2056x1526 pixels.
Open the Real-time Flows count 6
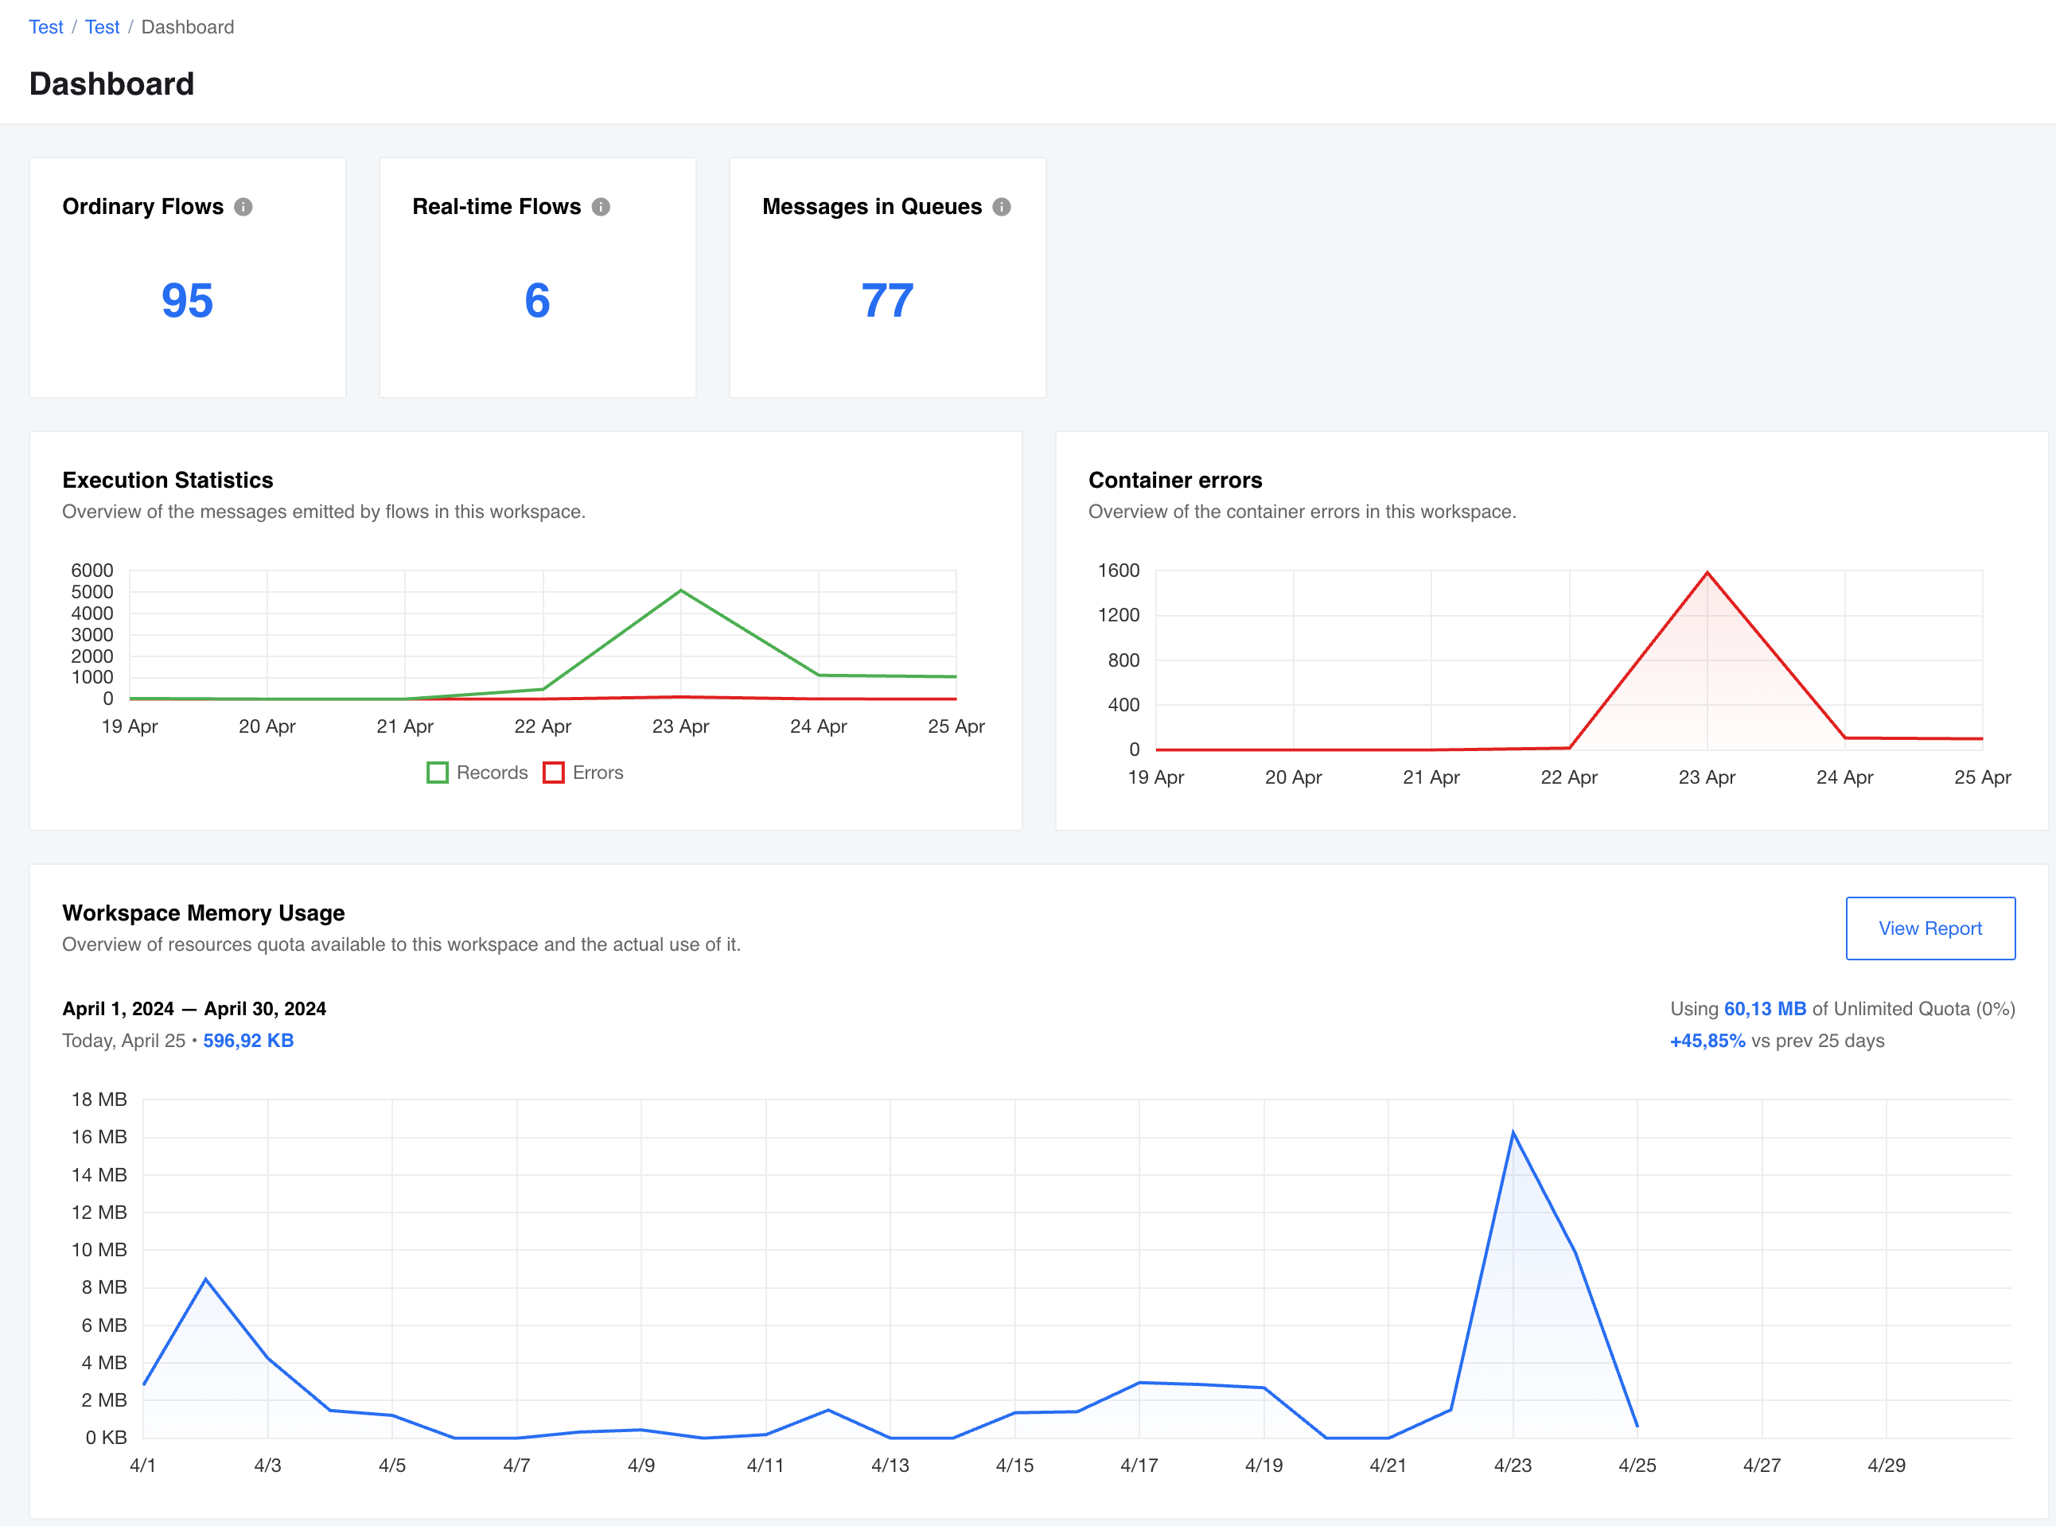[538, 301]
